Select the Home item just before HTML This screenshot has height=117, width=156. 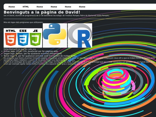pos(12,7)
